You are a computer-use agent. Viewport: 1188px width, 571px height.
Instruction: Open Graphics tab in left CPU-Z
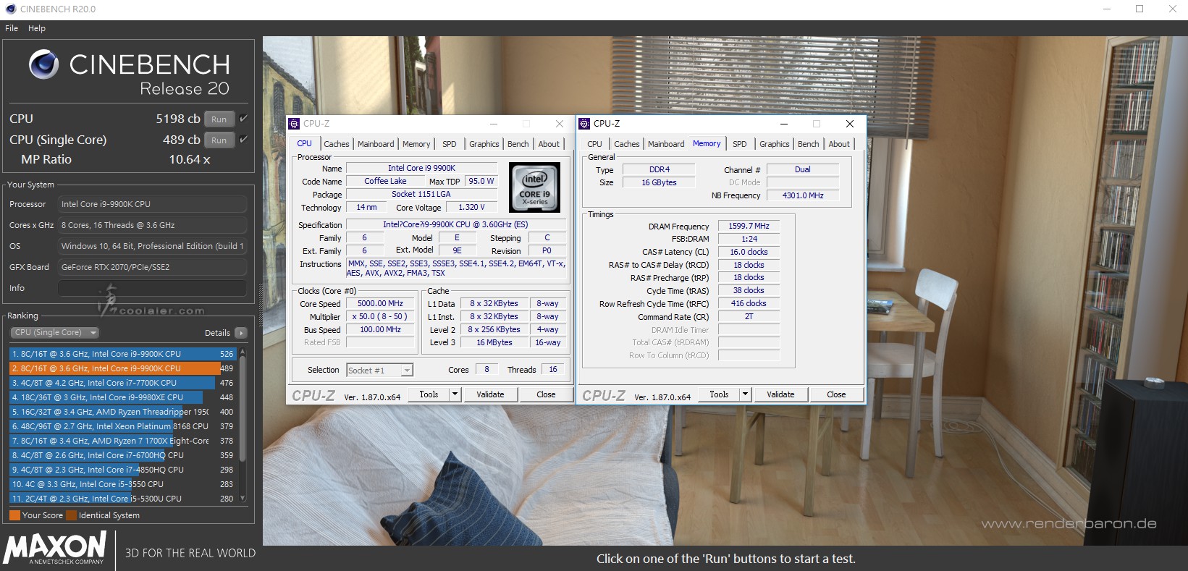[484, 144]
